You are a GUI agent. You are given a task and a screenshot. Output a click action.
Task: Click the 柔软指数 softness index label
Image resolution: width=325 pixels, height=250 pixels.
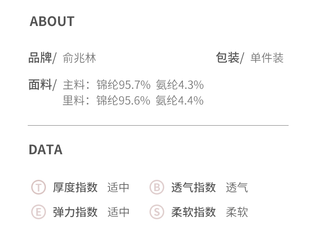click(x=194, y=212)
